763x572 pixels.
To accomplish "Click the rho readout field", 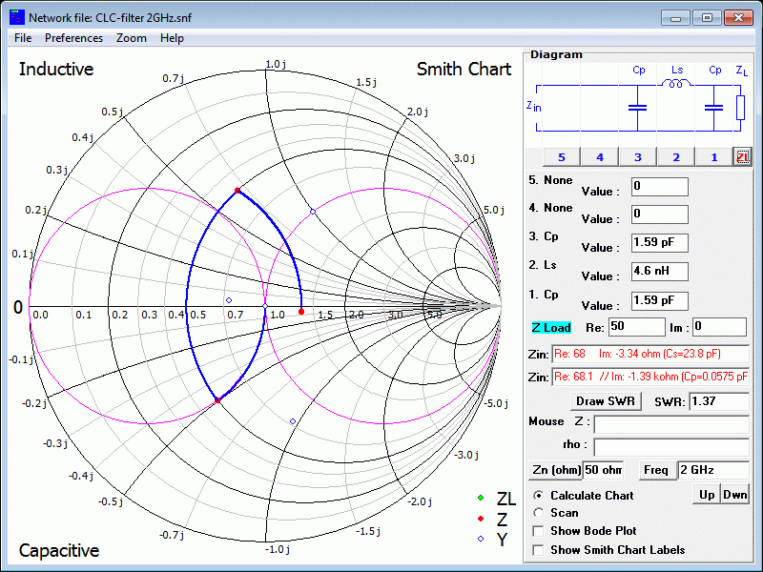I will point(671,447).
